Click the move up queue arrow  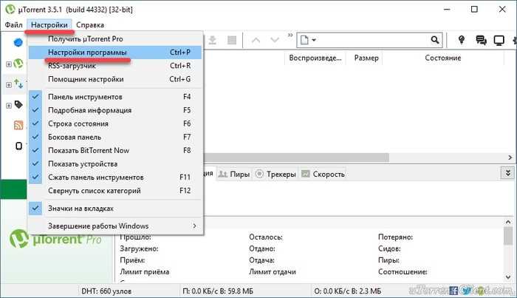point(256,40)
